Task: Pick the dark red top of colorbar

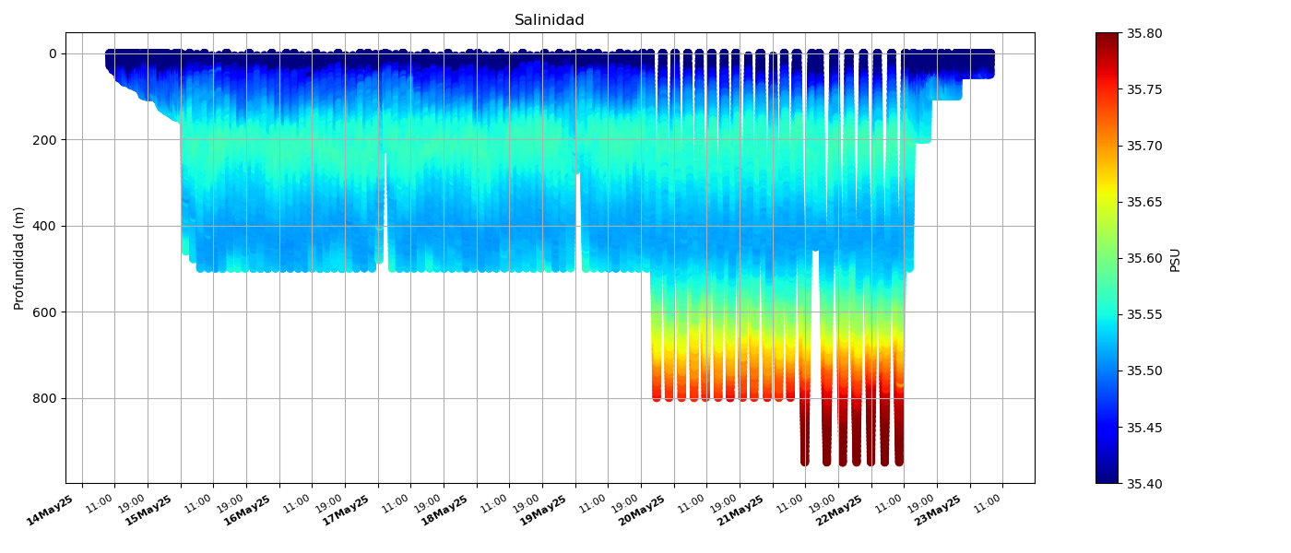Action: point(1107,39)
